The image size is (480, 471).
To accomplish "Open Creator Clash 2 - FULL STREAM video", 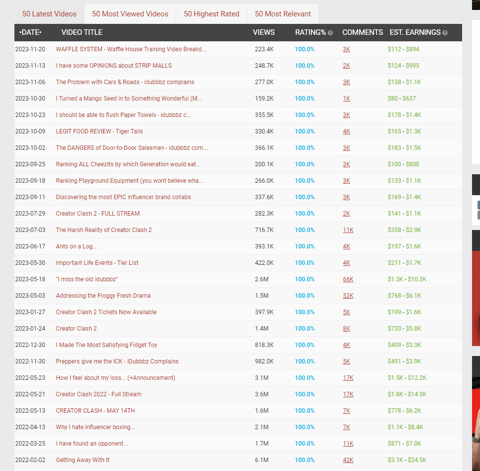I will 97,214.
